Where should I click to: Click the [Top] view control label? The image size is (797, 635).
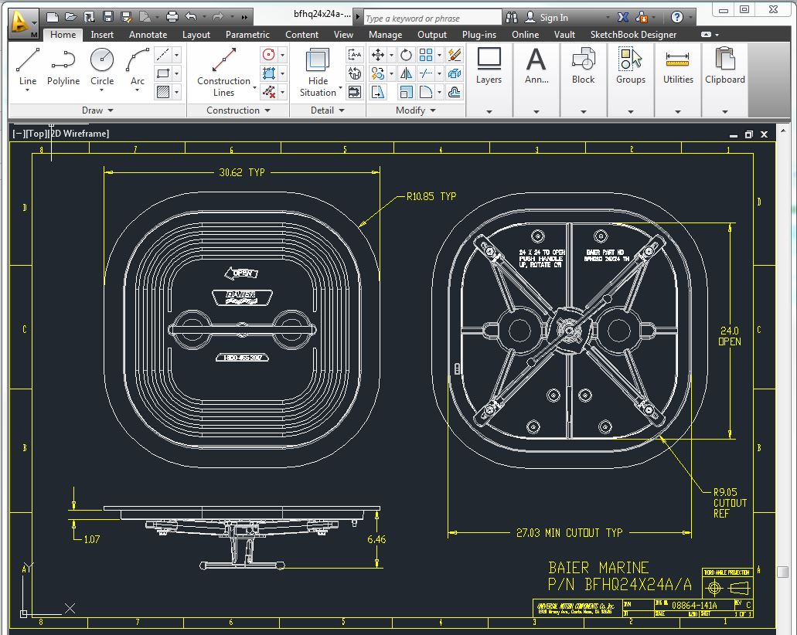click(36, 134)
